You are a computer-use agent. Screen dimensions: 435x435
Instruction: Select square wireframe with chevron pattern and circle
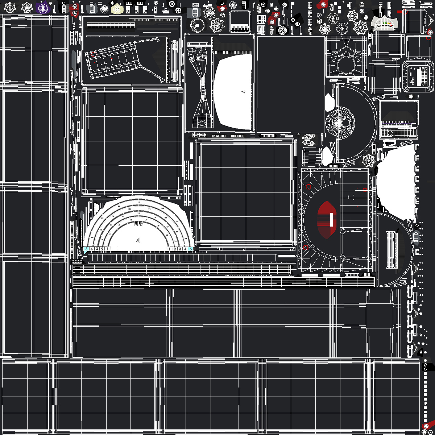346,57
